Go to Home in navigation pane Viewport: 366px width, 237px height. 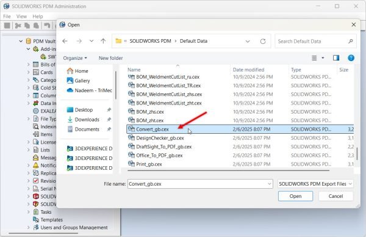click(77, 71)
